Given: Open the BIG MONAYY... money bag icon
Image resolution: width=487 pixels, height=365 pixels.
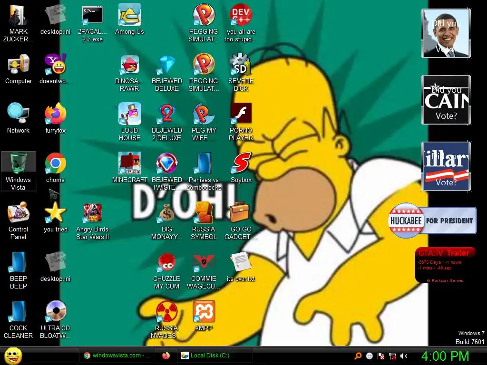Looking at the screenshot, I should click(167, 221).
